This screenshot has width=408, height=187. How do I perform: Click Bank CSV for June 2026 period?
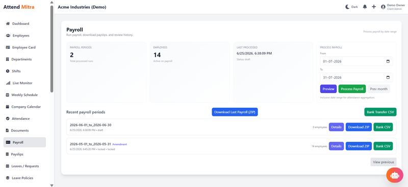[x=383, y=127]
